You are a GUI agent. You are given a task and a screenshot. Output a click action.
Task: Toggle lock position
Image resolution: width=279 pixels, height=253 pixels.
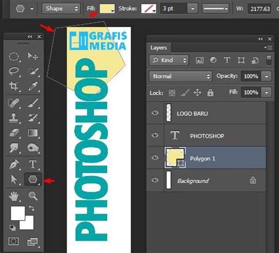click(x=197, y=92)
